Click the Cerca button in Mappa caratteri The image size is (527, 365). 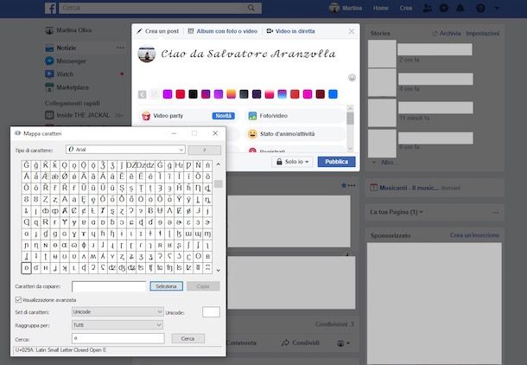coord(187,338)
